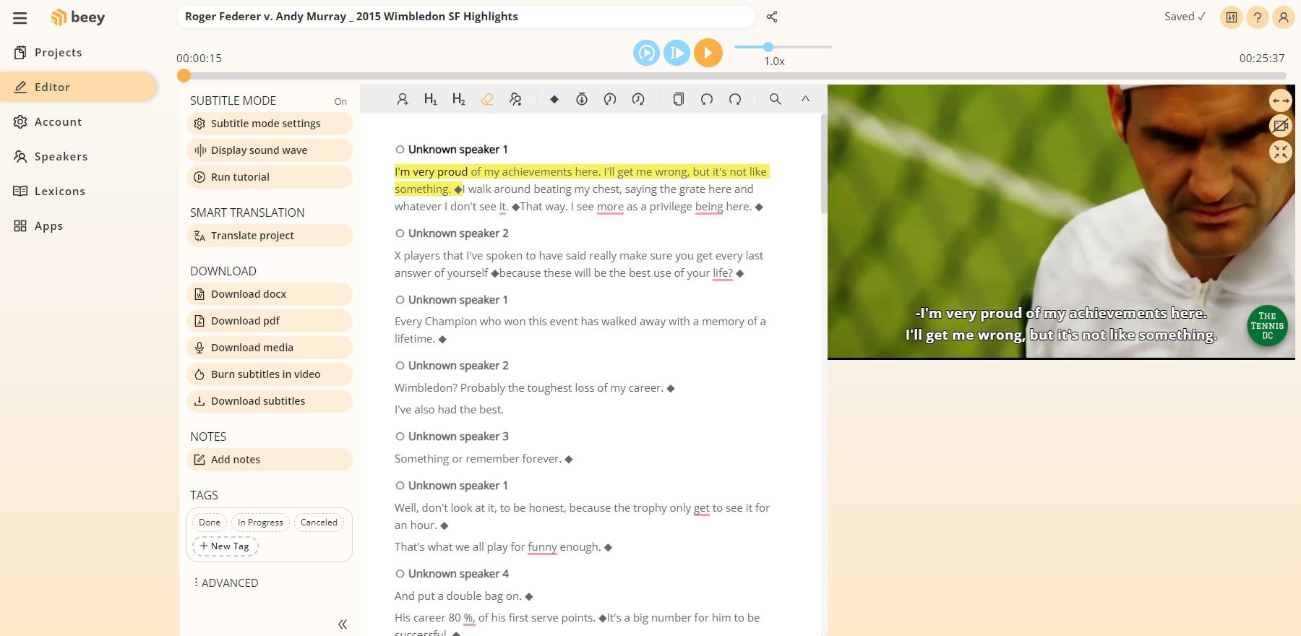The image size is (1301, 636).
Task: Apply the Done tag
Action: coord(210,523)
